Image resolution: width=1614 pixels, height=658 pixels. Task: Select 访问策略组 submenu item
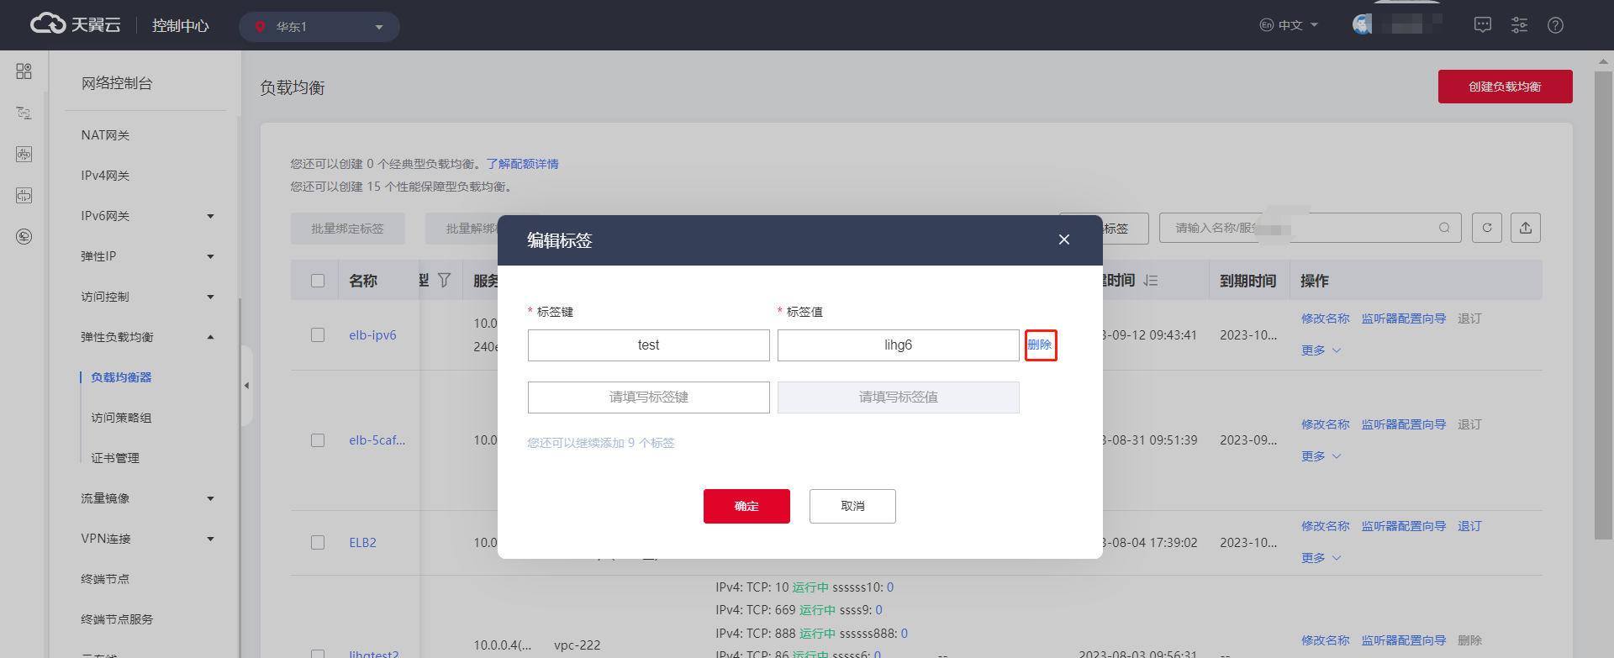pos(121,418)
